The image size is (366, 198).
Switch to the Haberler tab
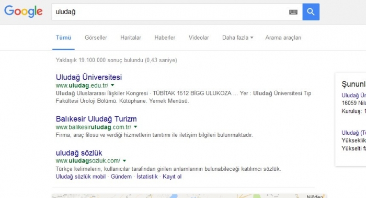(165, 38)
